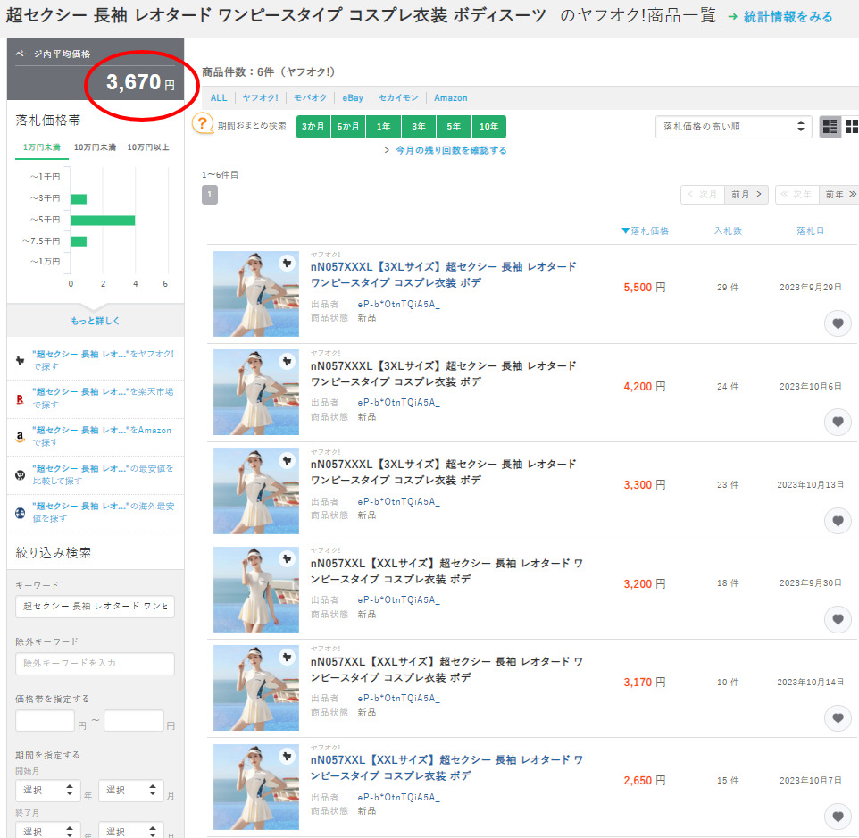Select the 3か月 period search button
This screenshot has width=859, height=838.
coord(313,127)
